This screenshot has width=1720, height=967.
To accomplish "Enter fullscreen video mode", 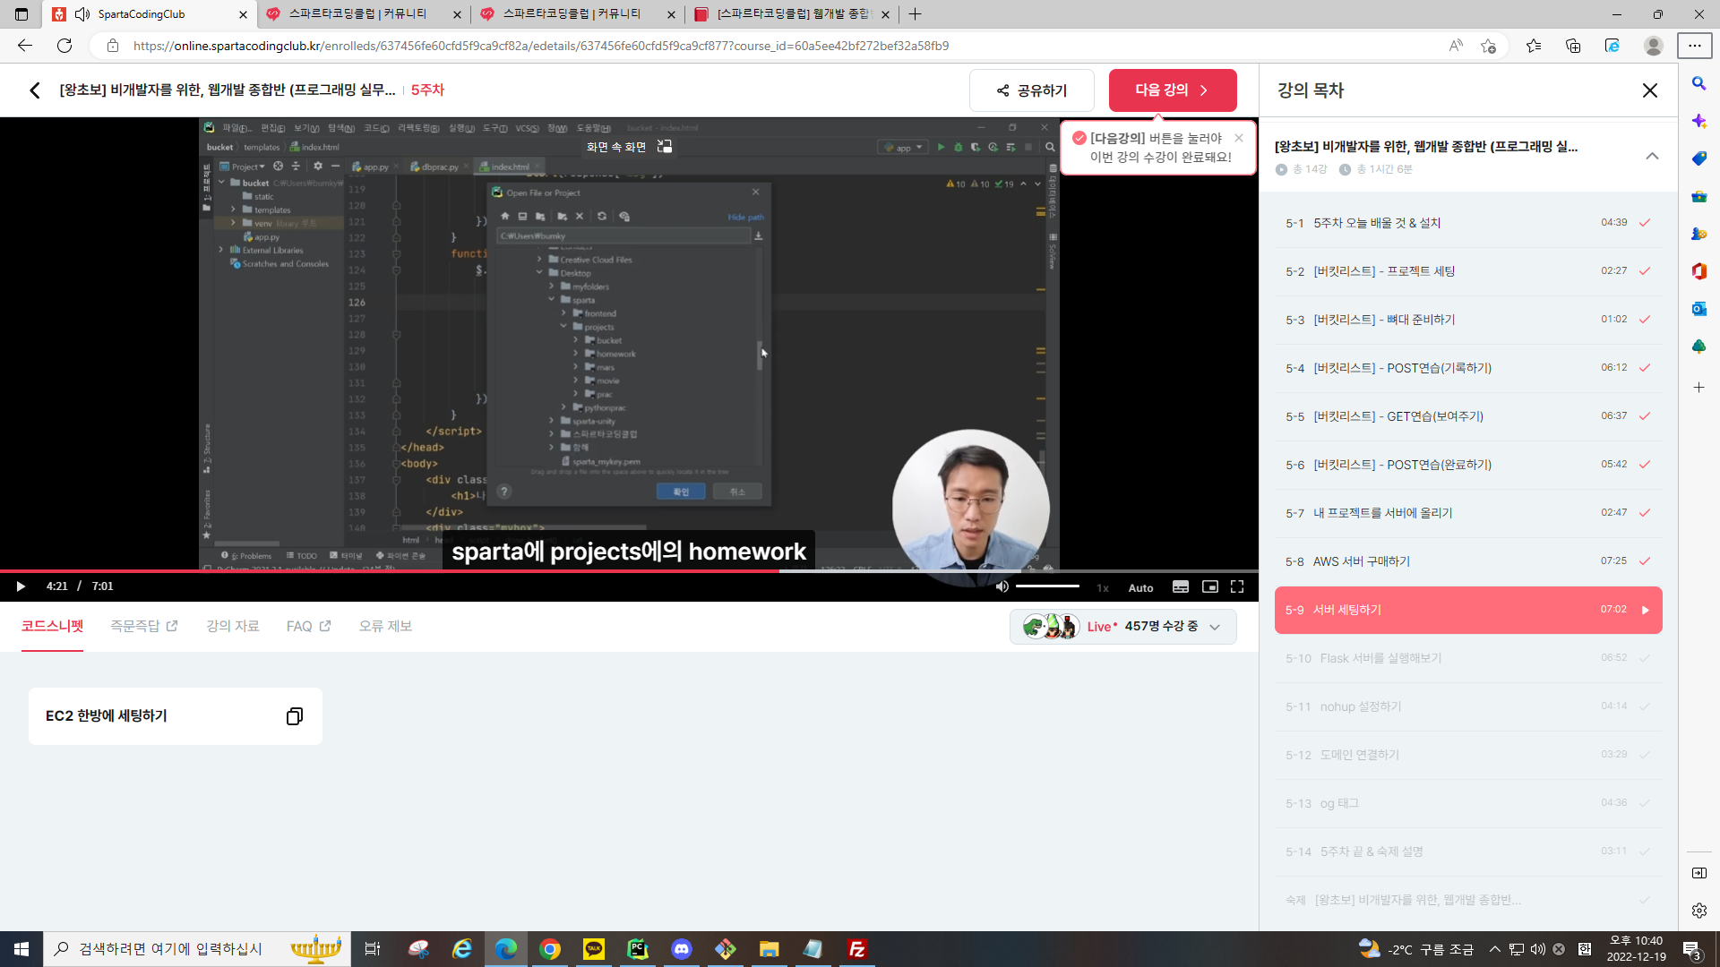I will [x=1237, y=586].
